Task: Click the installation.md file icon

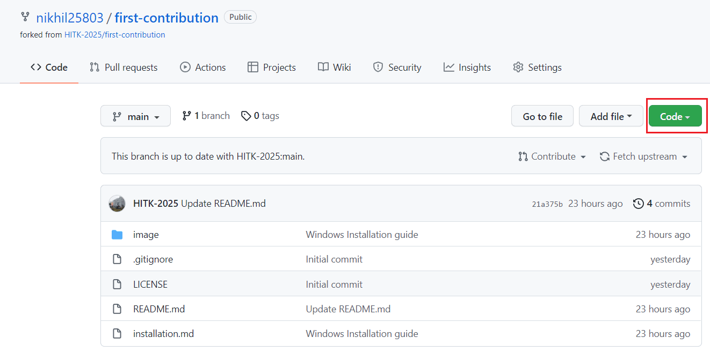Action: [117, 334]
